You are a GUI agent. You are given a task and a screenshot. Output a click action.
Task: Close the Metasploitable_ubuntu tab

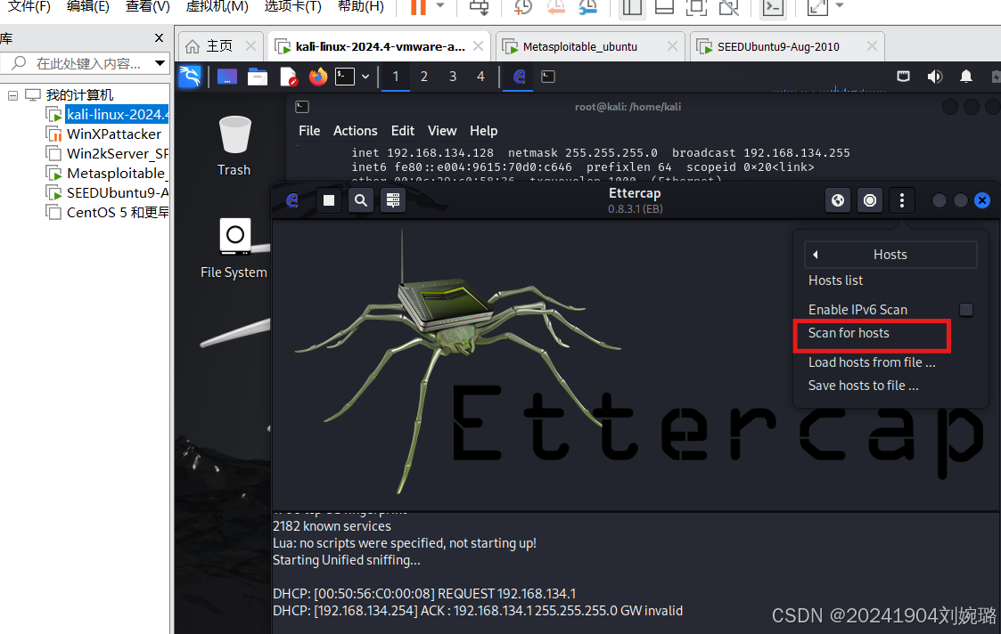672,46
